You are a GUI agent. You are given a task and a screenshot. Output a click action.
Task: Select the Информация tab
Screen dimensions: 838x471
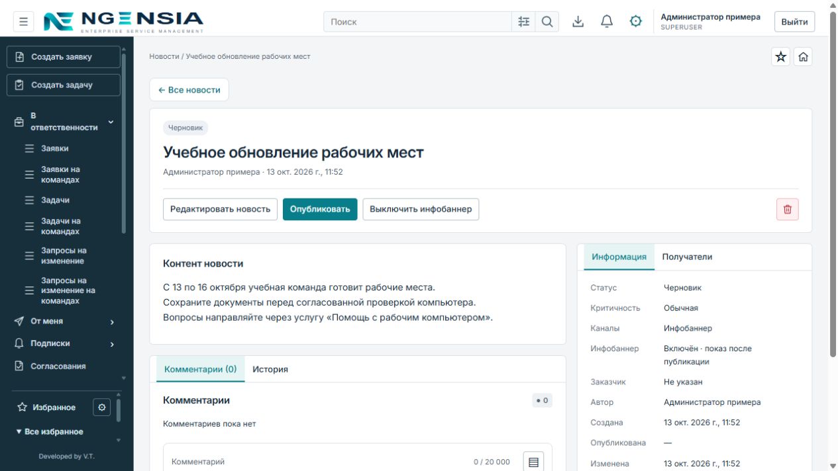coord(619,257)
